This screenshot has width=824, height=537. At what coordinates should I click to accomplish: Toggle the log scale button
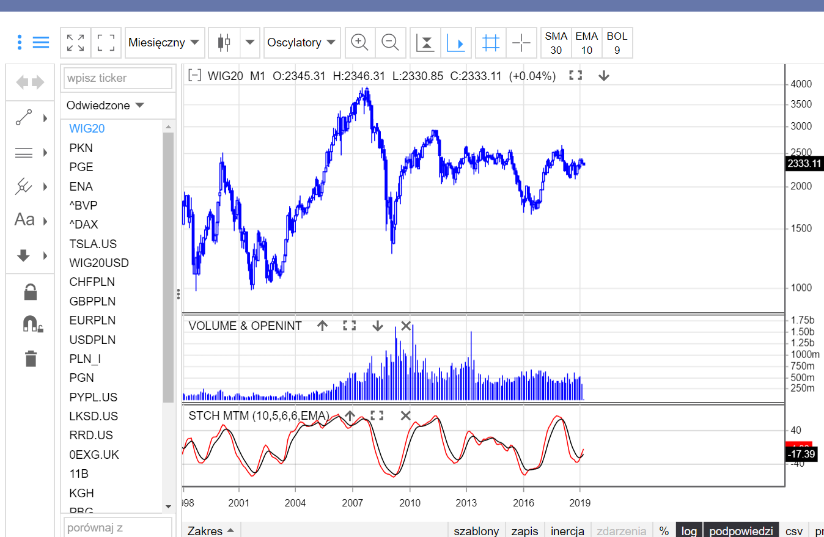pos(689,531)
